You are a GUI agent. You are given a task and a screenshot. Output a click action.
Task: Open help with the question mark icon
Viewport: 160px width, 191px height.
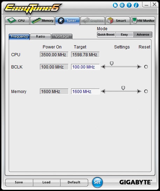[129, 5]
